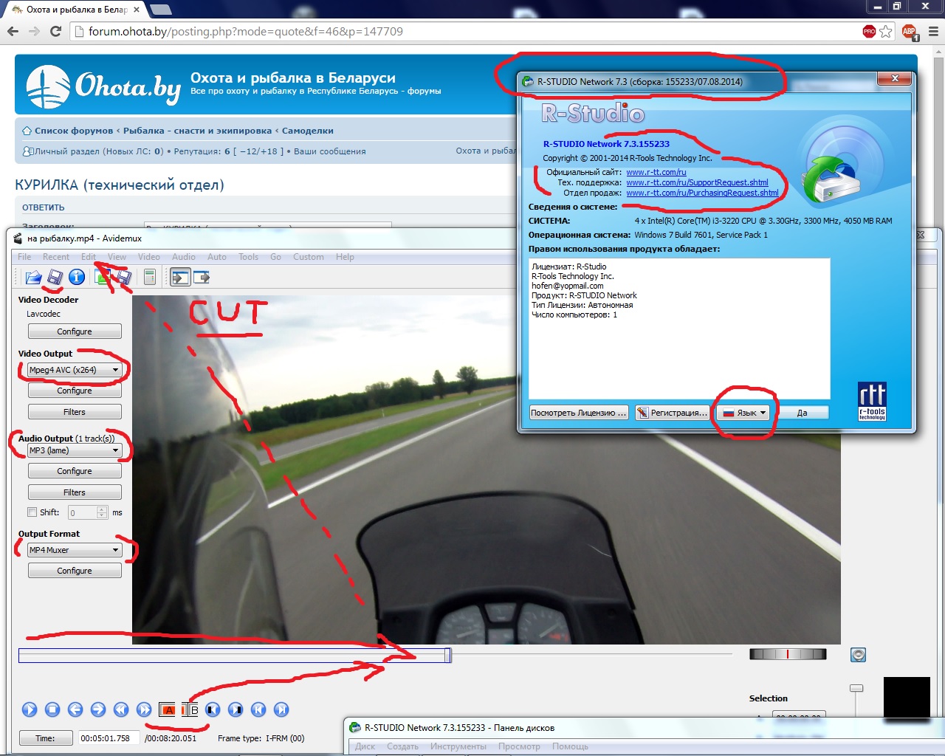Select the Output display mode toolbar toggle
945x756 pixels.
202,278
